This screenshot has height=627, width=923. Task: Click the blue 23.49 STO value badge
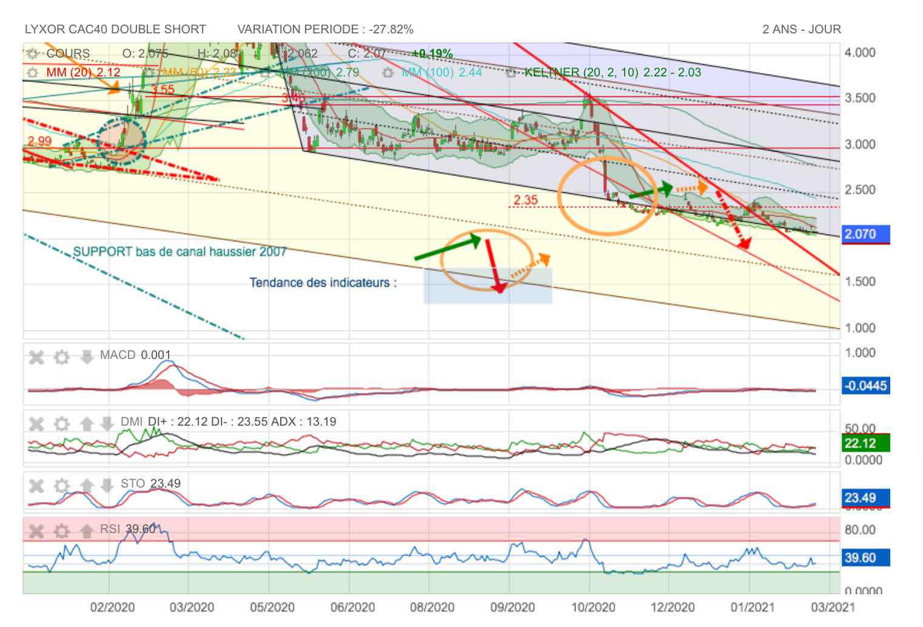(866, 498)
